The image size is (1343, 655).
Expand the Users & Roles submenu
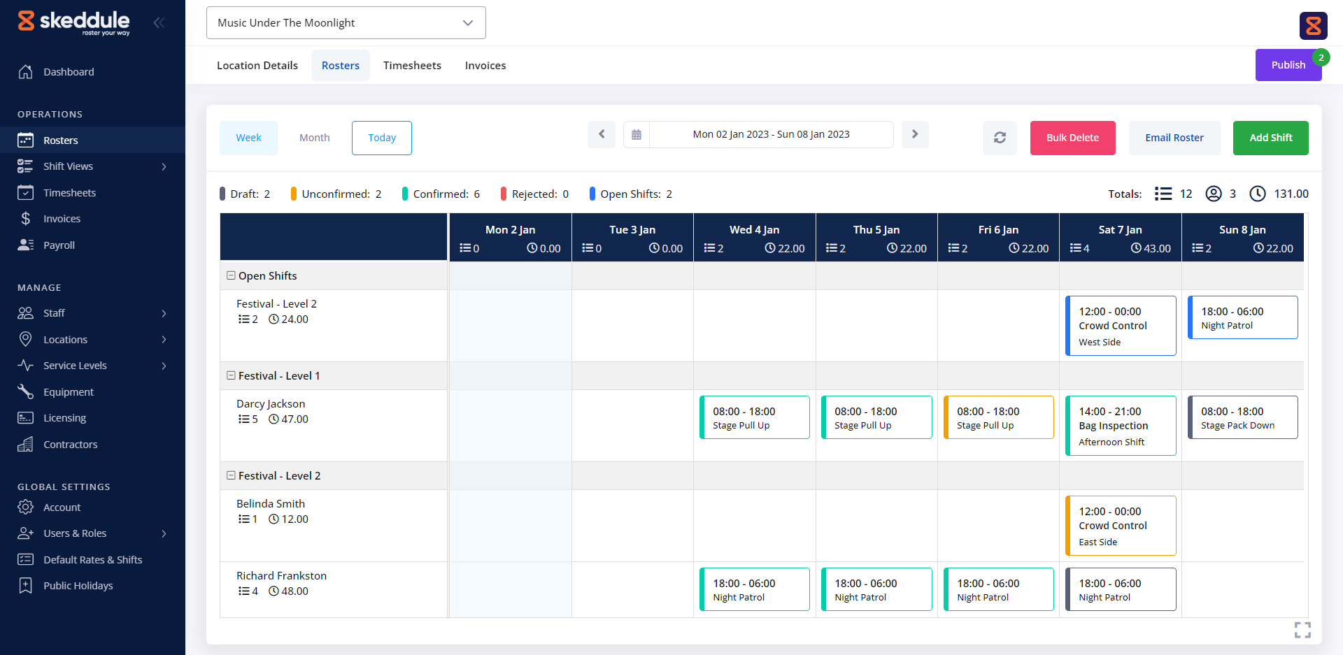click(164, 533)
